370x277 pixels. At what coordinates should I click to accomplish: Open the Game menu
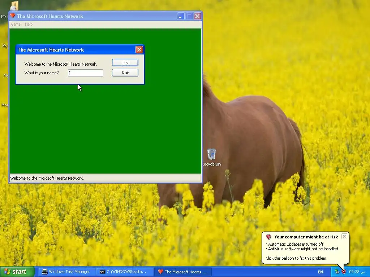16,24
